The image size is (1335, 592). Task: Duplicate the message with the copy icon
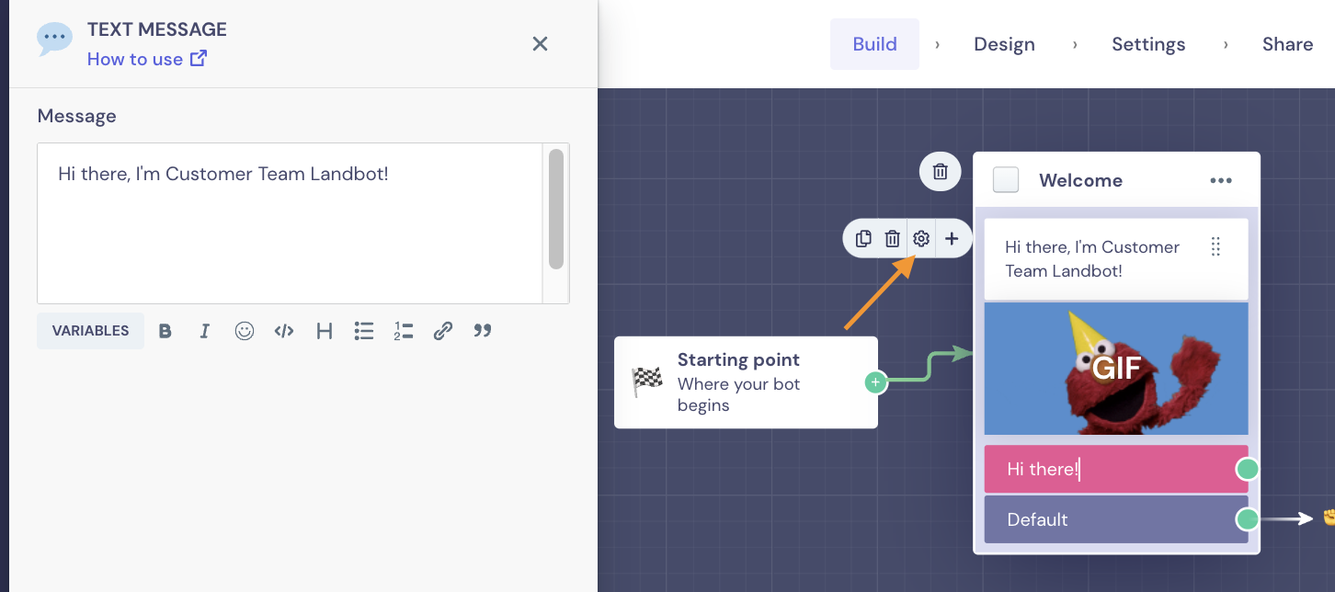863,239
